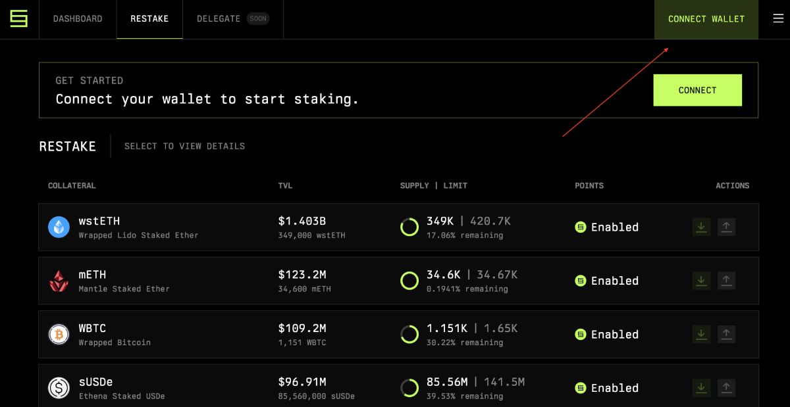The image size is (790, 407).
Task: Select the mETH Mantle Staked Ether row
Action: tap(398, 281)
